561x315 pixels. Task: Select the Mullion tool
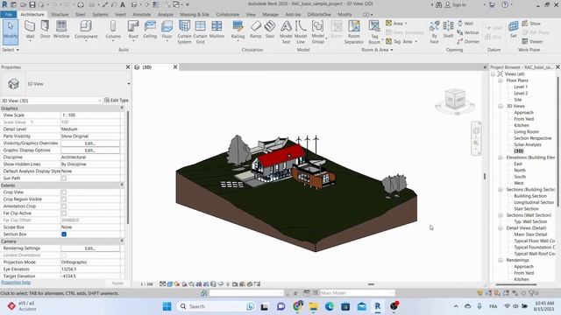pos(217,30)
